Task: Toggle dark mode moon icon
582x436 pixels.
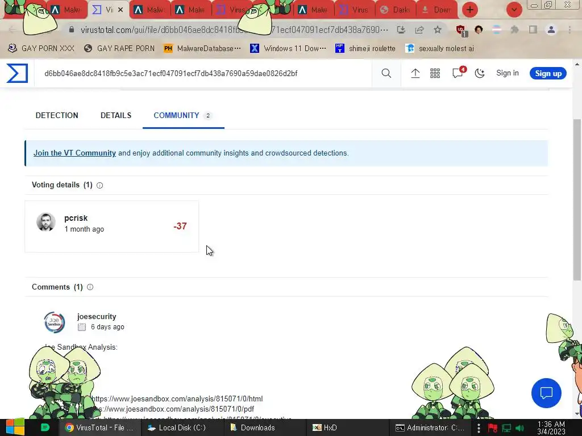Action: click(480, 73)
